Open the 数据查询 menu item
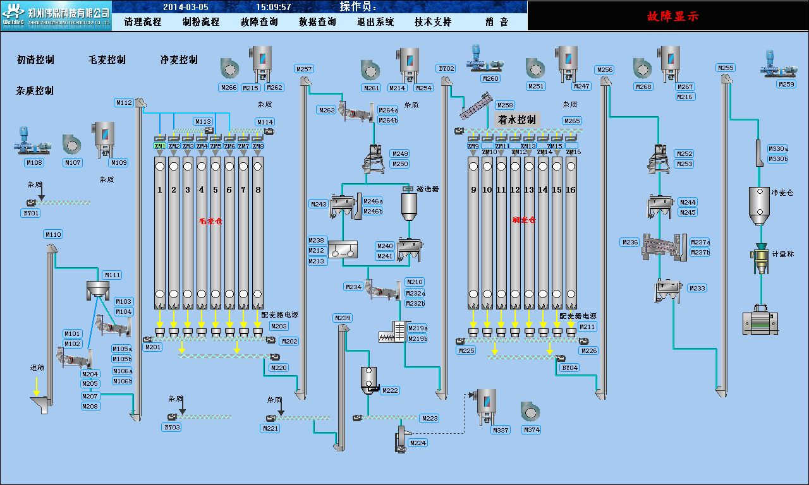 (x=317, y=22)
